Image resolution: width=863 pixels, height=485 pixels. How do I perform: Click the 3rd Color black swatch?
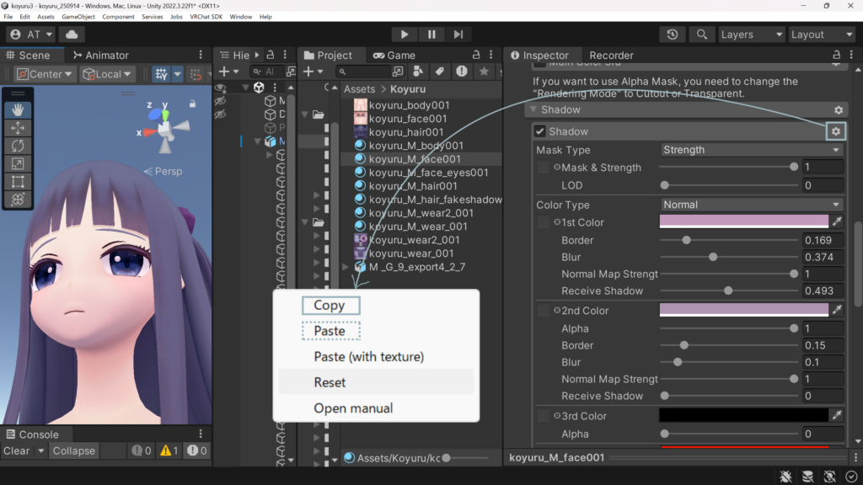pyautogui.click(x=743, y=415)
